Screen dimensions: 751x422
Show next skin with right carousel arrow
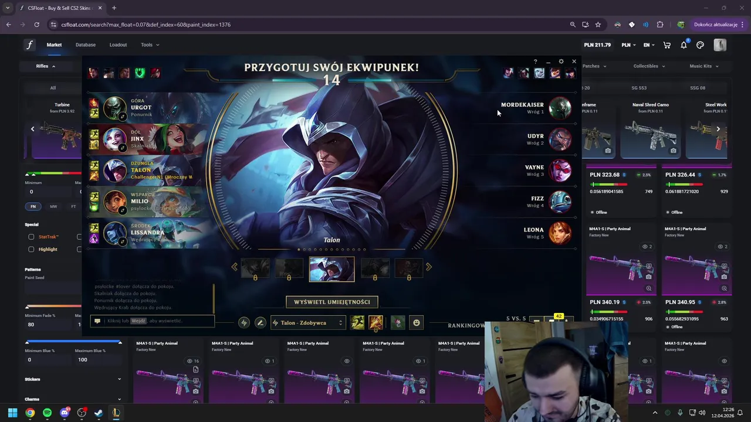pyautogui.click(x=428, y=267)
